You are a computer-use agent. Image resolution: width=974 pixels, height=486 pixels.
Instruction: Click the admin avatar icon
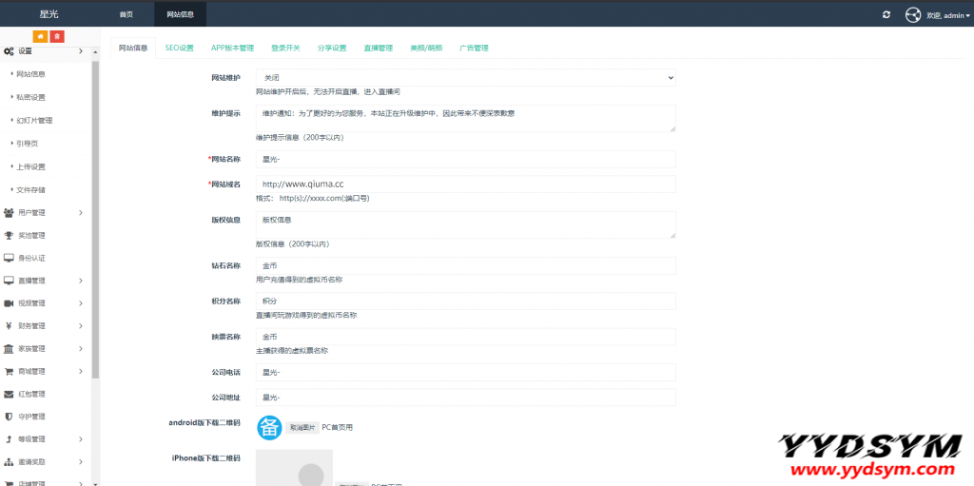(x=913, y=15)
